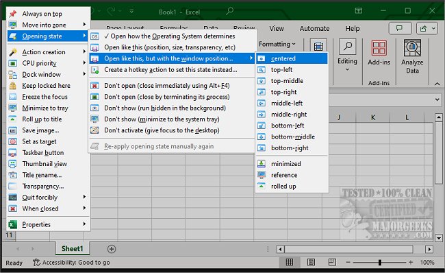Click the Move into zone icon
This screenshot has width=445, height=273.
(x=13, y=25)
